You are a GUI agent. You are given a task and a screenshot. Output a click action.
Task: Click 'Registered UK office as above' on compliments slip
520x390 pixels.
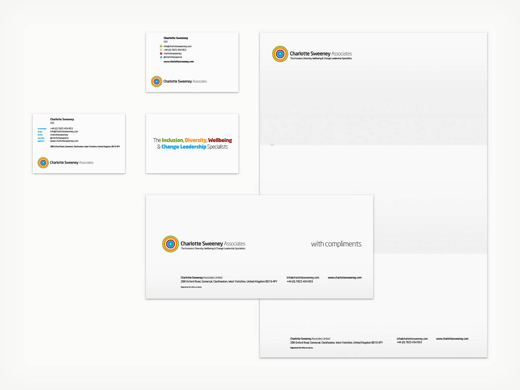[191, 287]
